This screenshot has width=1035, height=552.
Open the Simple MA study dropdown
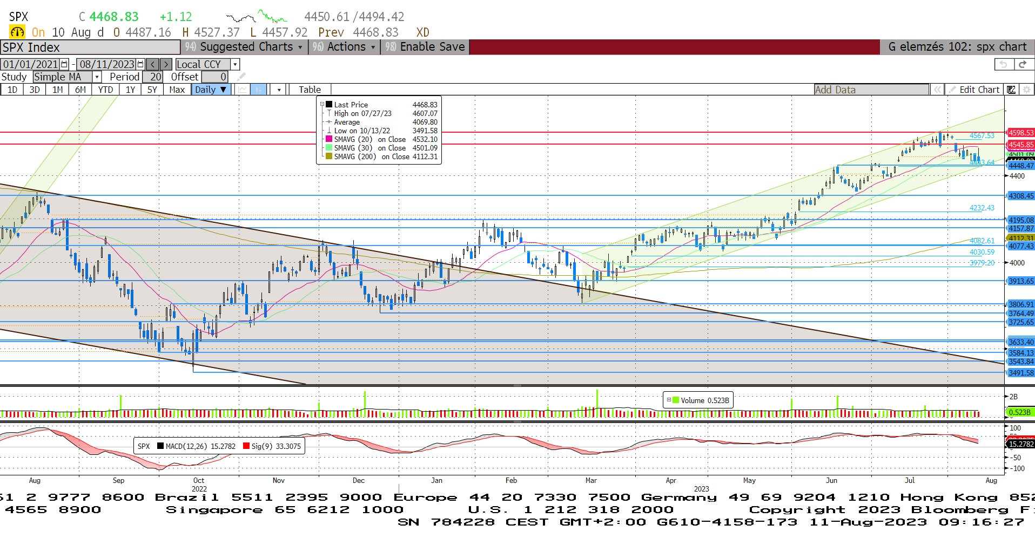pyautogui.click(x=97, y=77)
